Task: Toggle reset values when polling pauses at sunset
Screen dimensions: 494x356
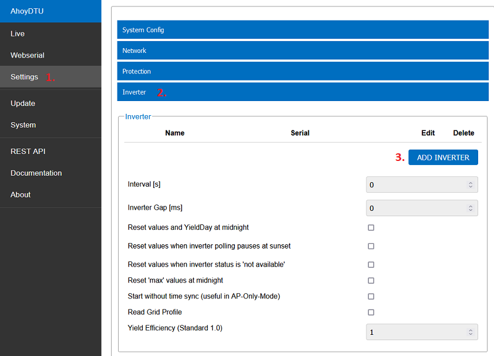Action: click(371, 246)
